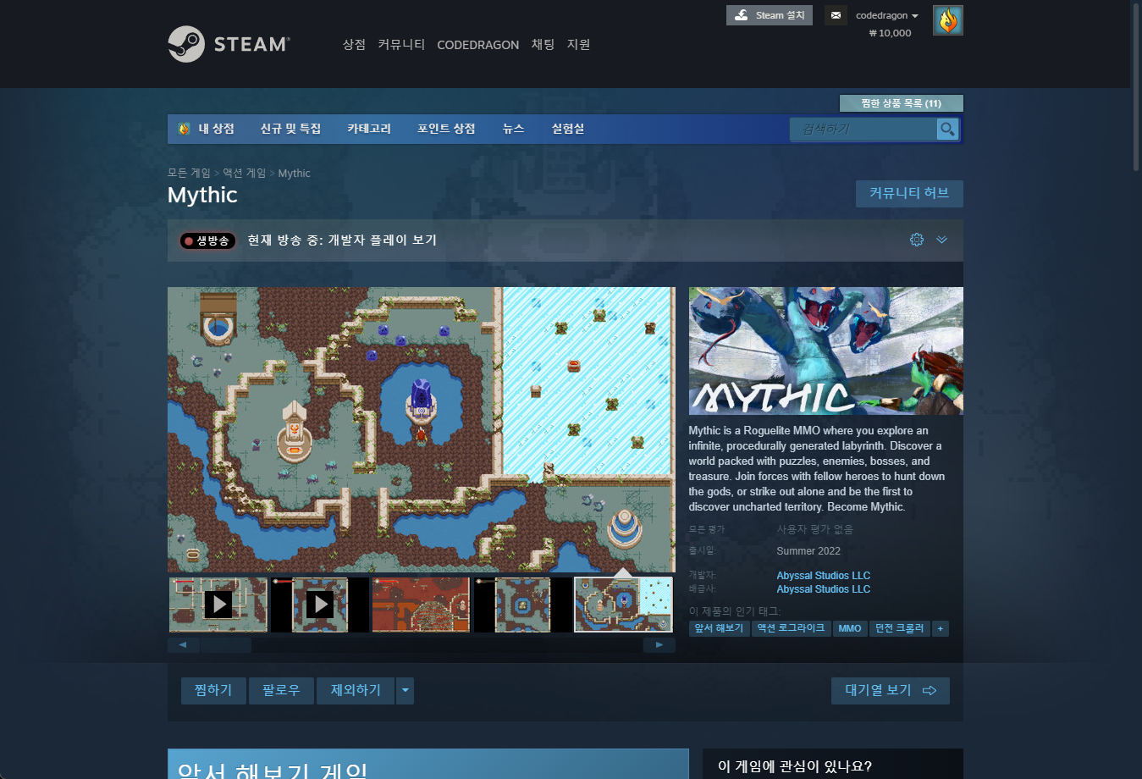Image resolution: width=1142 pixels, height=779 pixels.
Task: Open the '포인트 상점' tab
Action: pos(446,129)
